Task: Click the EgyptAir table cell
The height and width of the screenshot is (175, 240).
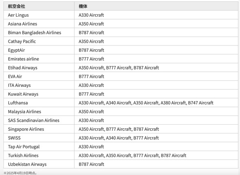Action: pyautogui.click(x=39, y=50)
